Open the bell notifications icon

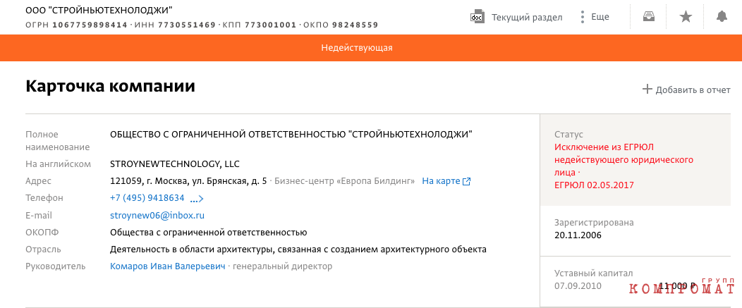pyautogui.click(x=722, y=17)
